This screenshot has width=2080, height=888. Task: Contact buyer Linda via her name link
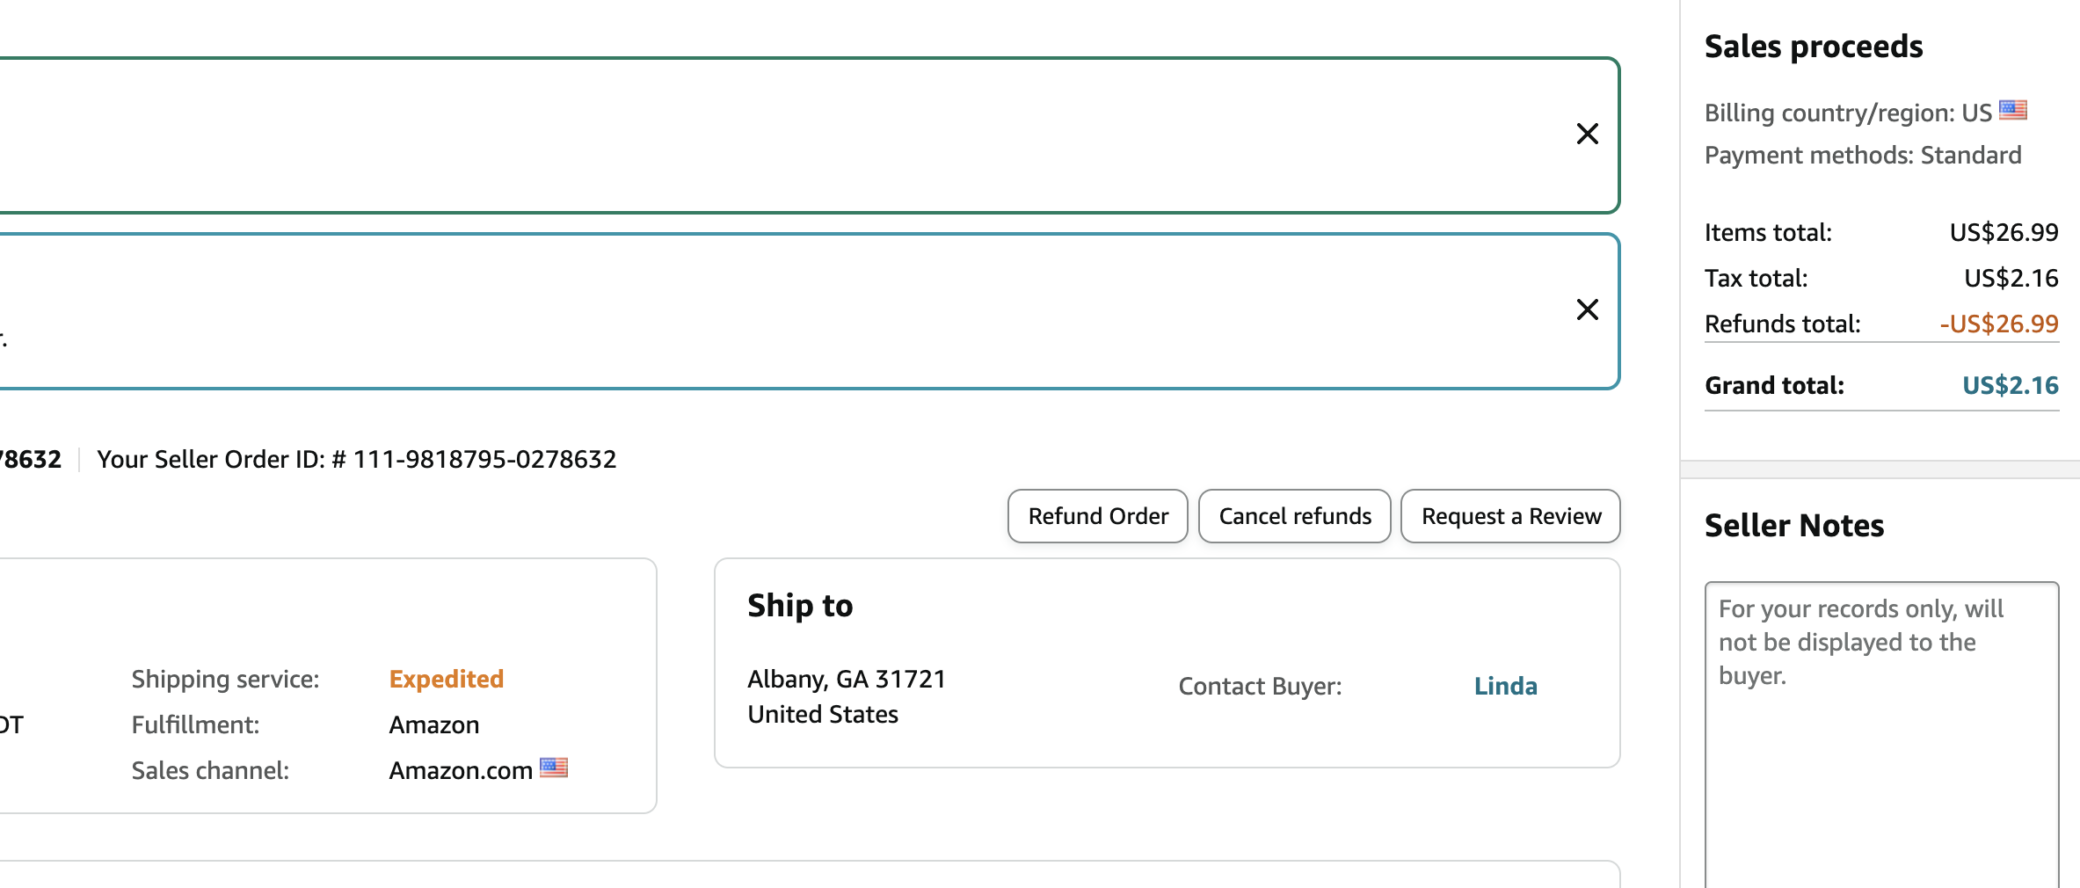coord(1505,686)
